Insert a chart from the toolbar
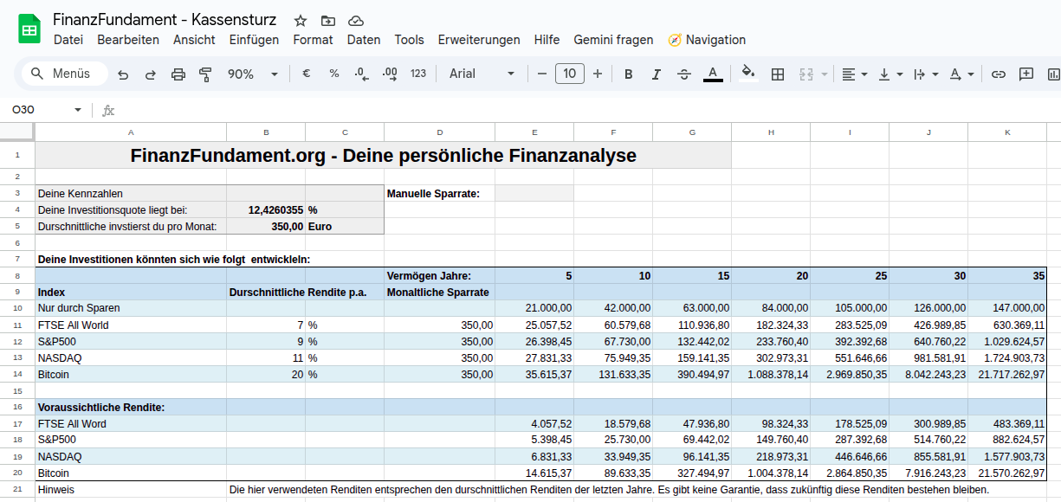Image resolution: width=1061 pixels, height=502 pixels. point(1053,74)
